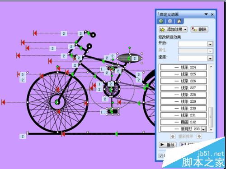Open the 自定义动画 pane options arrow
The width and height of the screenshot is (226, 169).
click(x=206, y=14)
